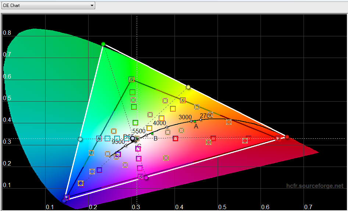Click the yellow secondary reference dot

pos(188,87)
